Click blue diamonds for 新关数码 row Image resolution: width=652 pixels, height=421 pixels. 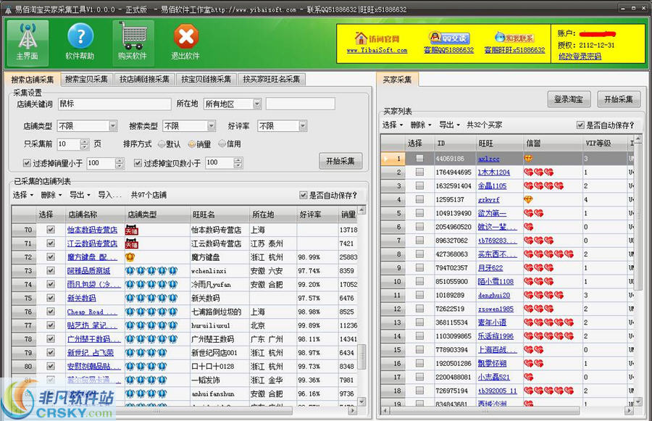click(151, 299)
